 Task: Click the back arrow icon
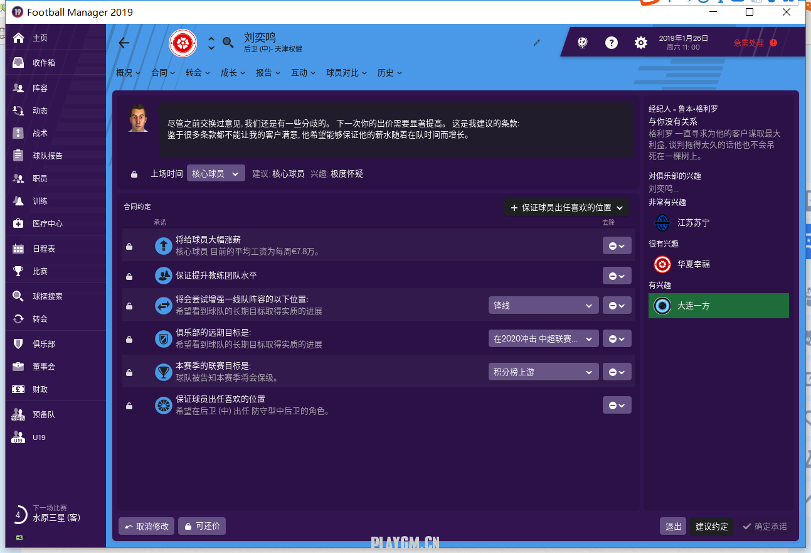click(124, 43)
